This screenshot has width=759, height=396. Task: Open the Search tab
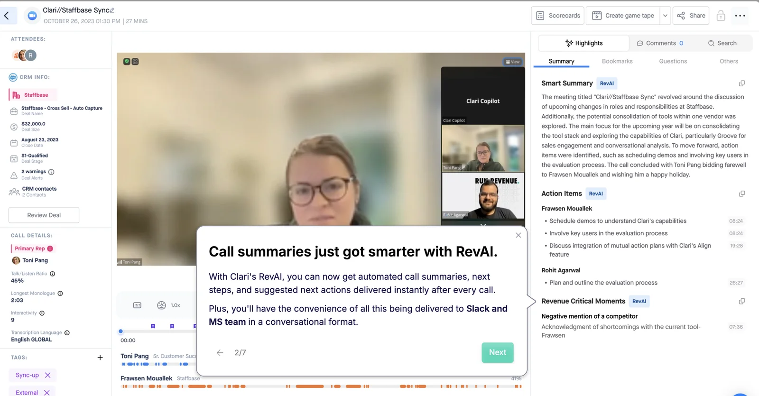[x=722, y=43]
